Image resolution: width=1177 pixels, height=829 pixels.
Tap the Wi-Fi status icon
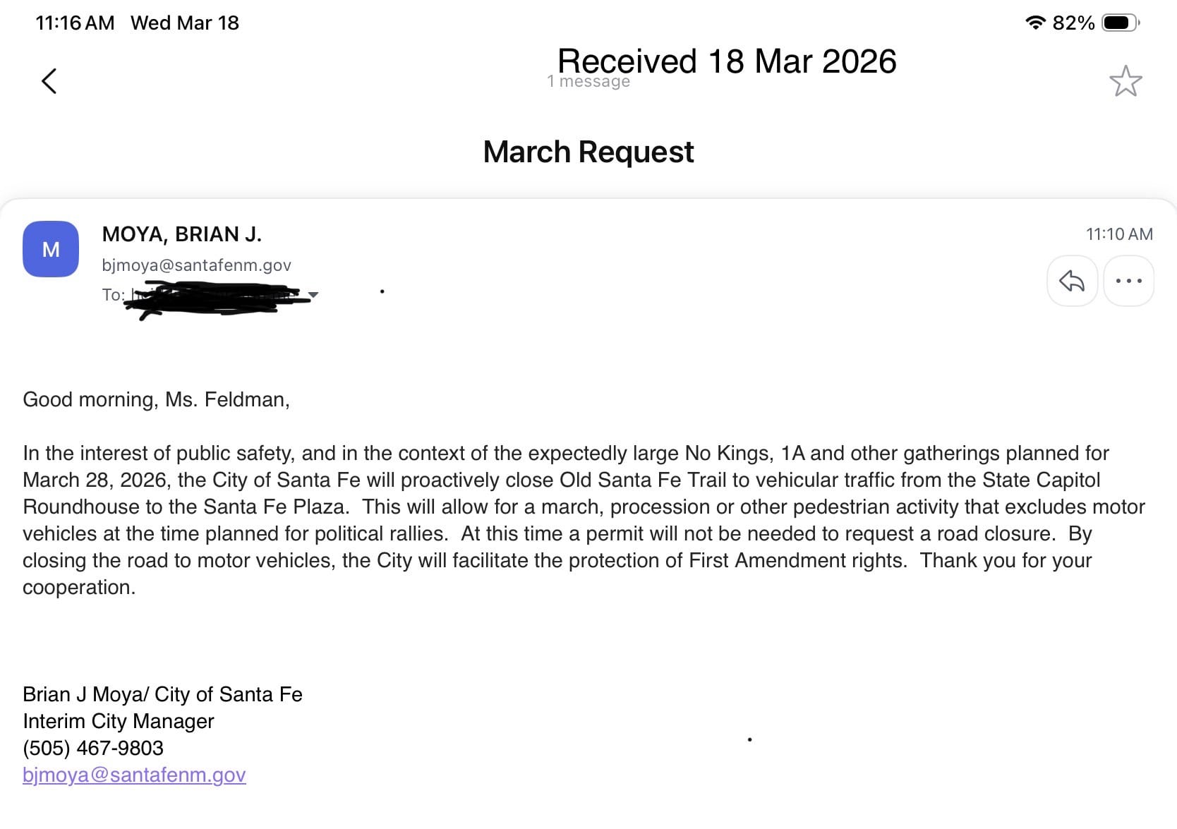1034,23
